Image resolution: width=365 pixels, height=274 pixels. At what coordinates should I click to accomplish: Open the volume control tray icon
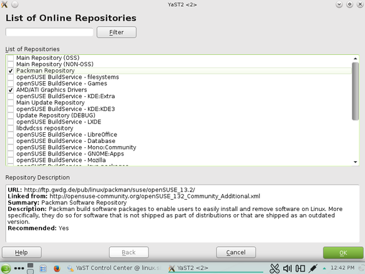287,268
